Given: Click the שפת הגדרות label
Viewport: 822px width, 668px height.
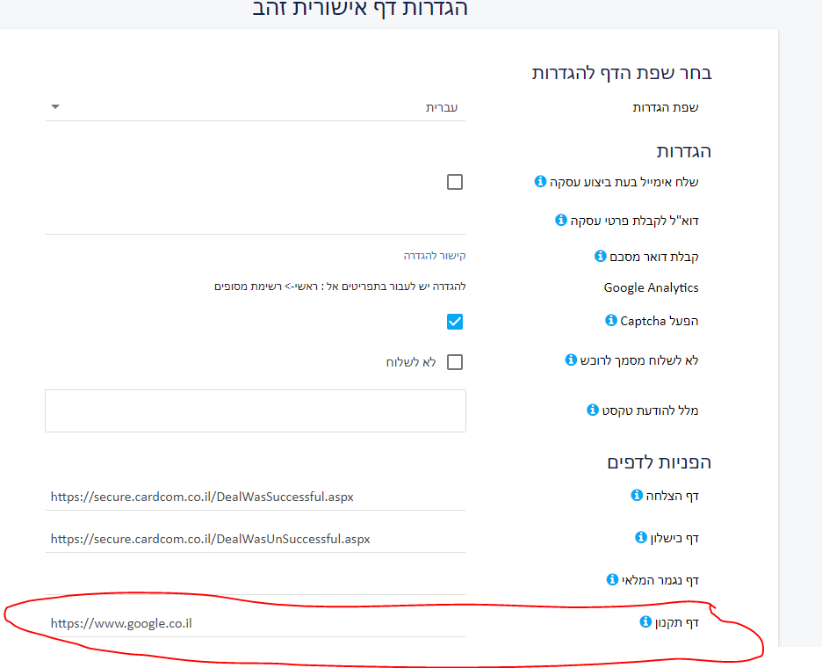Looking at the screenshot, I should (666, 107).
